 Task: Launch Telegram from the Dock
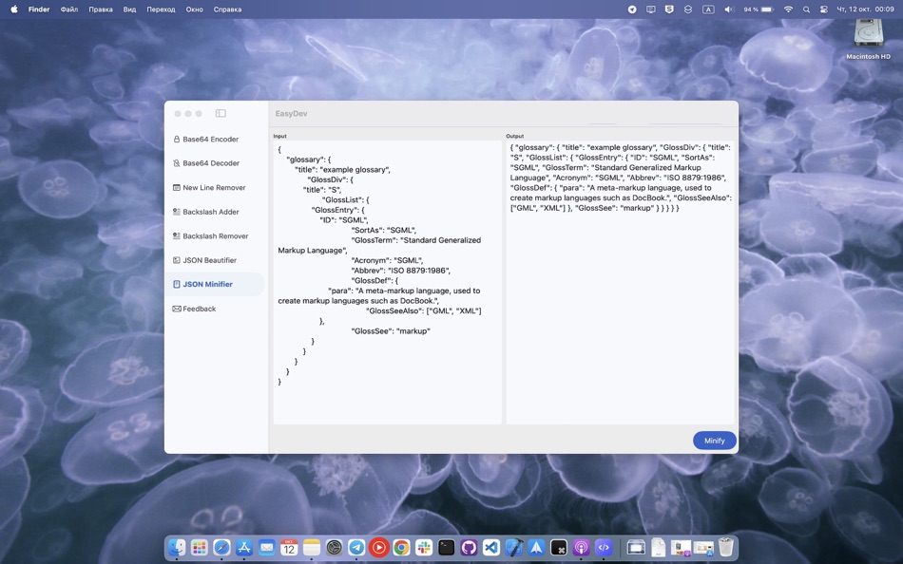356,547
